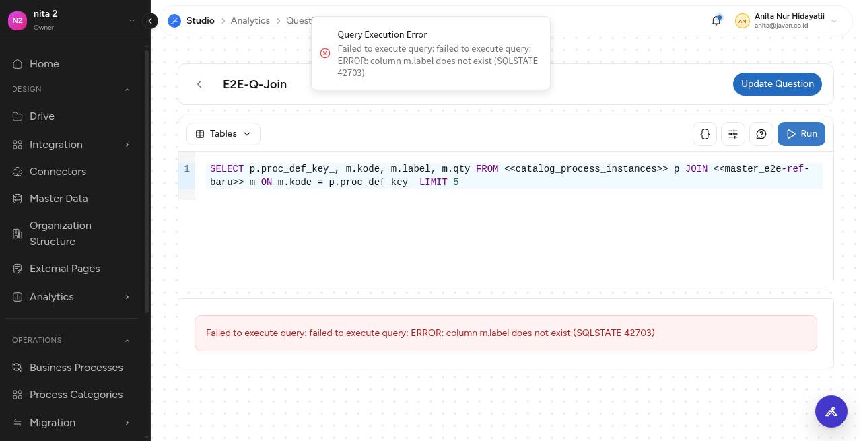Open notifications bell

click(716, 21)
